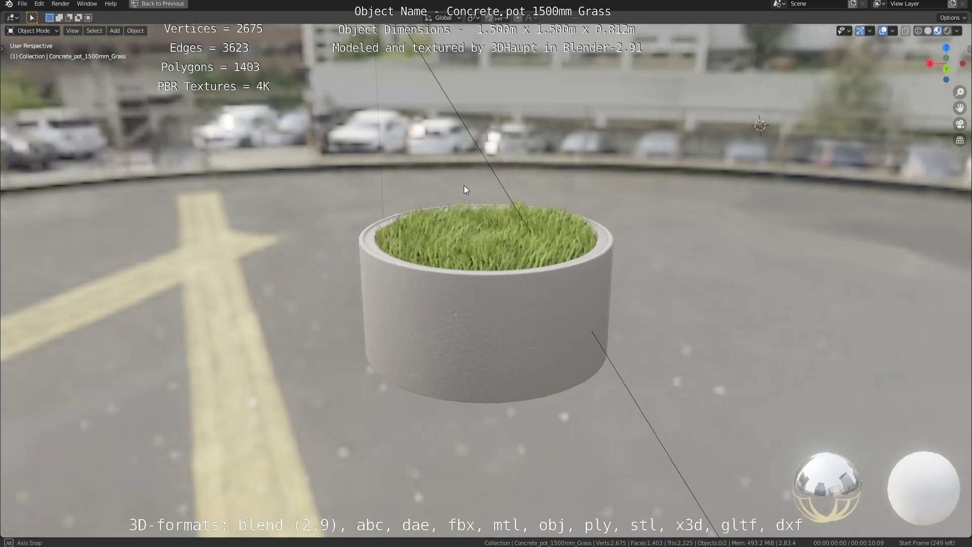Choose the Intersect selection mode
This screenshot has width=972, height=547.
click(x=88, y=18)
